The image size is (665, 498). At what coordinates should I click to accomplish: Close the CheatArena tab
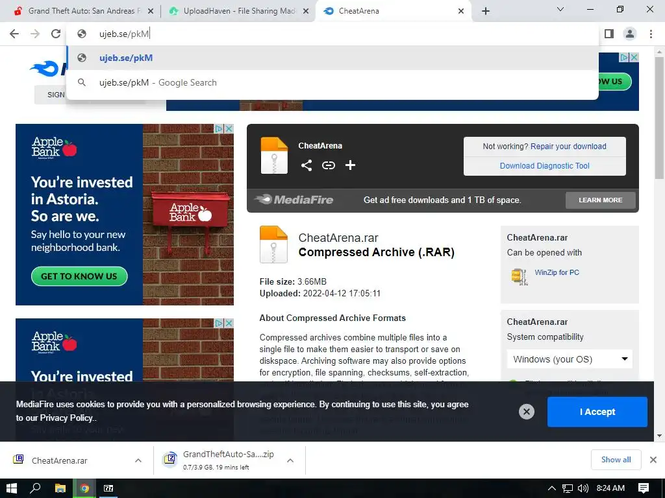tap(461, 11)
